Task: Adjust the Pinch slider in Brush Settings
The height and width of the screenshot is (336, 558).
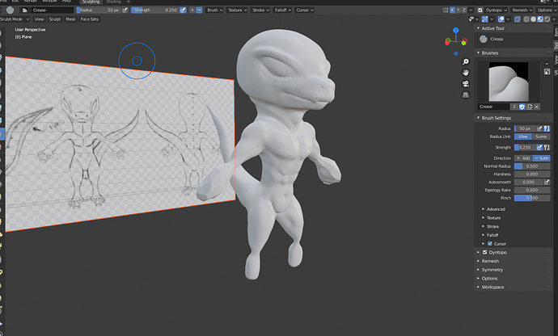Action: 532,198
